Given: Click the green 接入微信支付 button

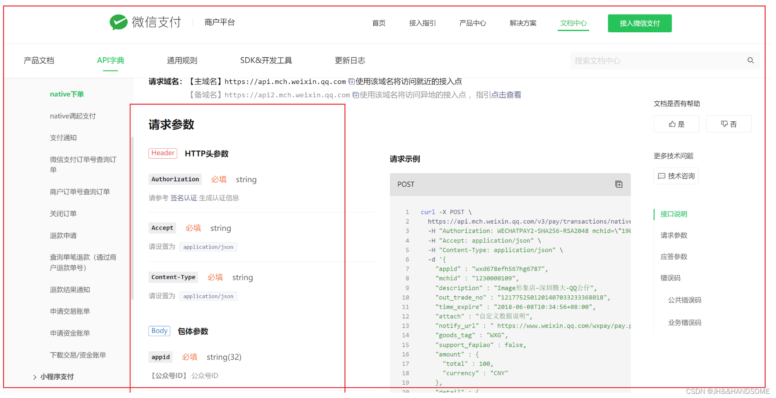Looking at the screenshot, I should (x=640, y=23).
